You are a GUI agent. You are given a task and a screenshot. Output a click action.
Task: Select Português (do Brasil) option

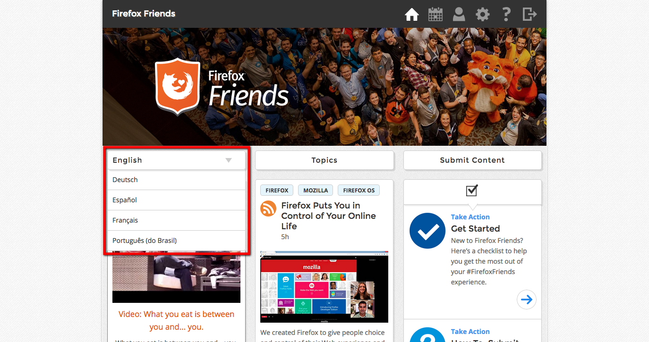(x=177, y=241)
